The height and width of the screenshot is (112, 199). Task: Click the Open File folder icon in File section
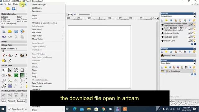tap(10, 31)
